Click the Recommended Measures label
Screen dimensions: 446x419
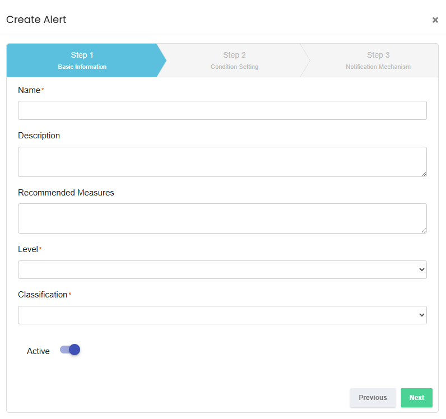pos(66,193)
